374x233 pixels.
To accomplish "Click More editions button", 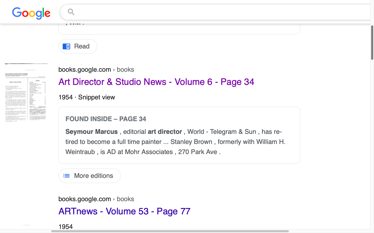I will coord(90,176).
